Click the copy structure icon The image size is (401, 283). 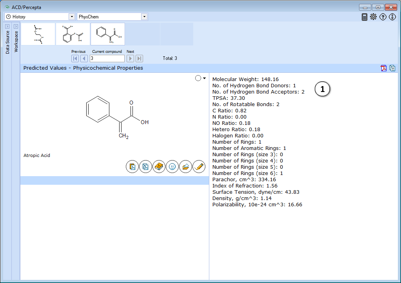146,167
